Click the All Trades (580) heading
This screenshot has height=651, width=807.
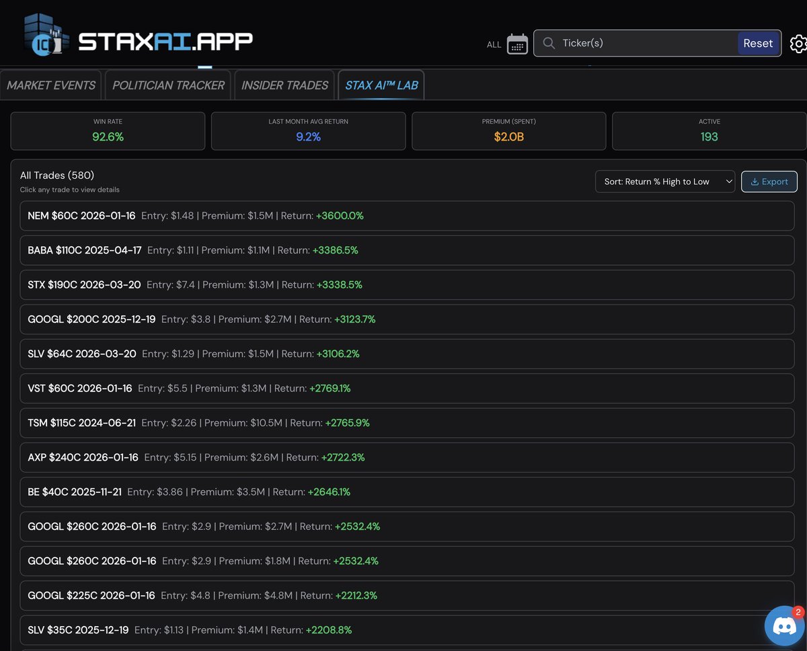tap(57, 176)
